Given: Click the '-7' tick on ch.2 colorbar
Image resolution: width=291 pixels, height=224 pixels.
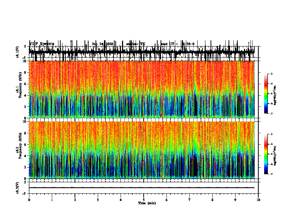Looking at the screenshot, I should (271, 174).
